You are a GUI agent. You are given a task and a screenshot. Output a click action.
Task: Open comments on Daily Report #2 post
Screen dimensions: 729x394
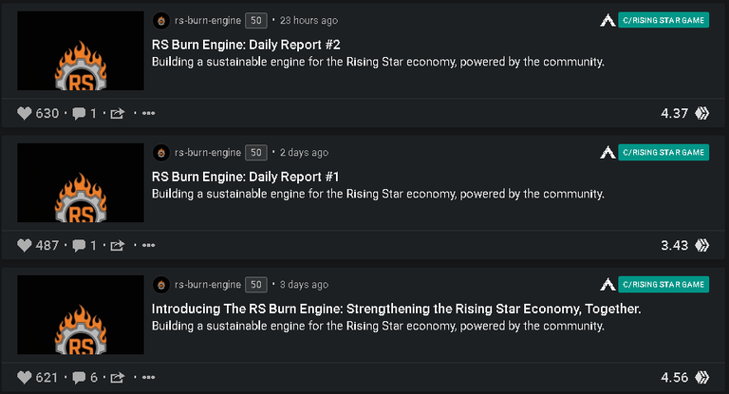click(79, 114)
